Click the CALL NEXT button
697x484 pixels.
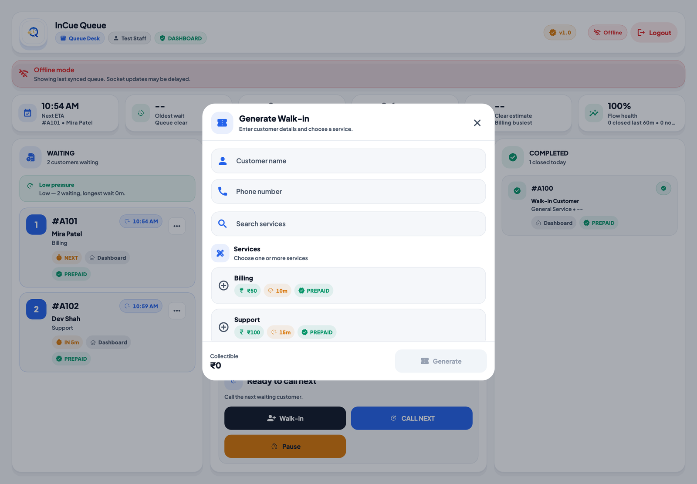[412, 418]
